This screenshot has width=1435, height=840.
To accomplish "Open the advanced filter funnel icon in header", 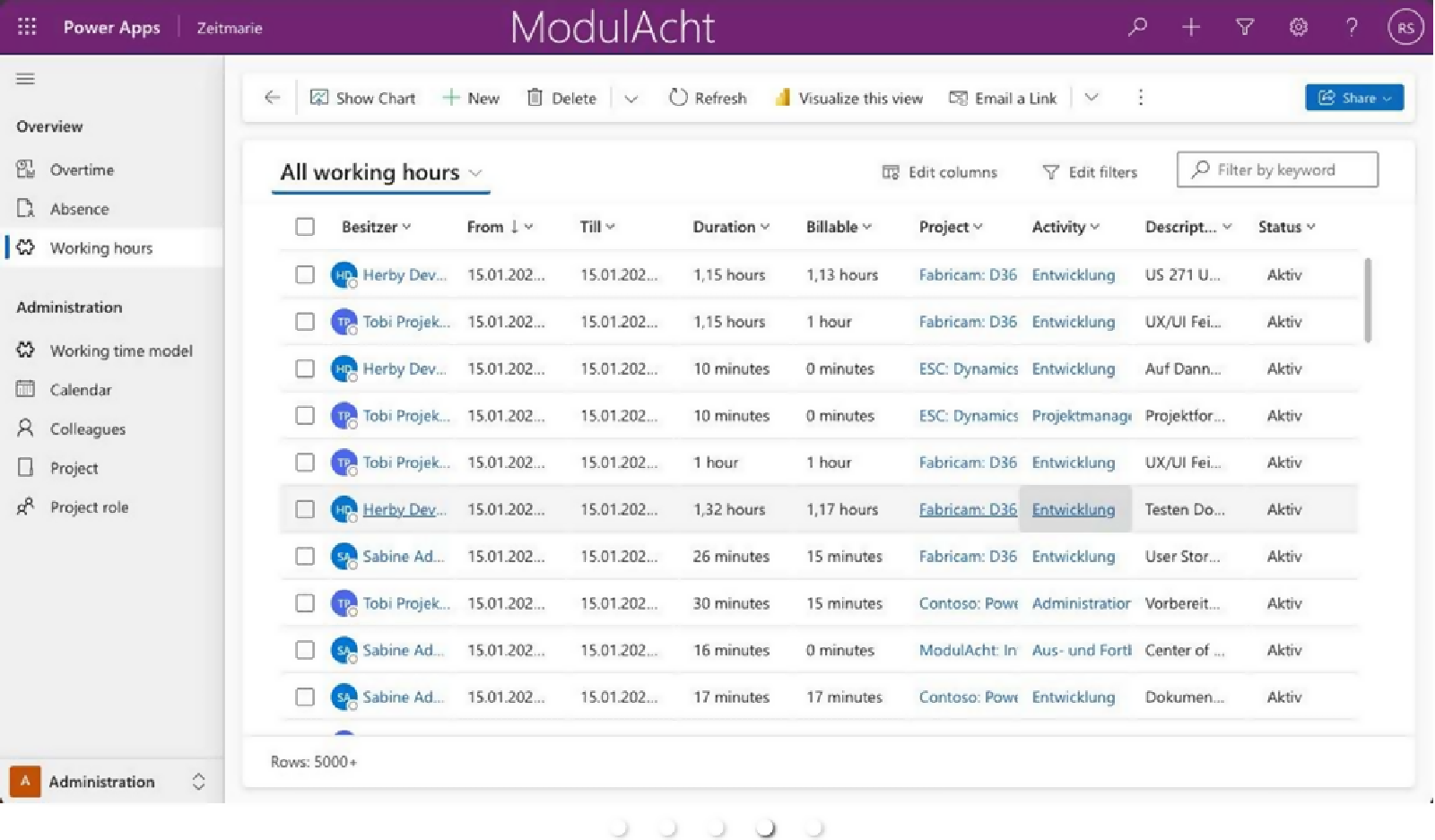I will point(1244,27).
